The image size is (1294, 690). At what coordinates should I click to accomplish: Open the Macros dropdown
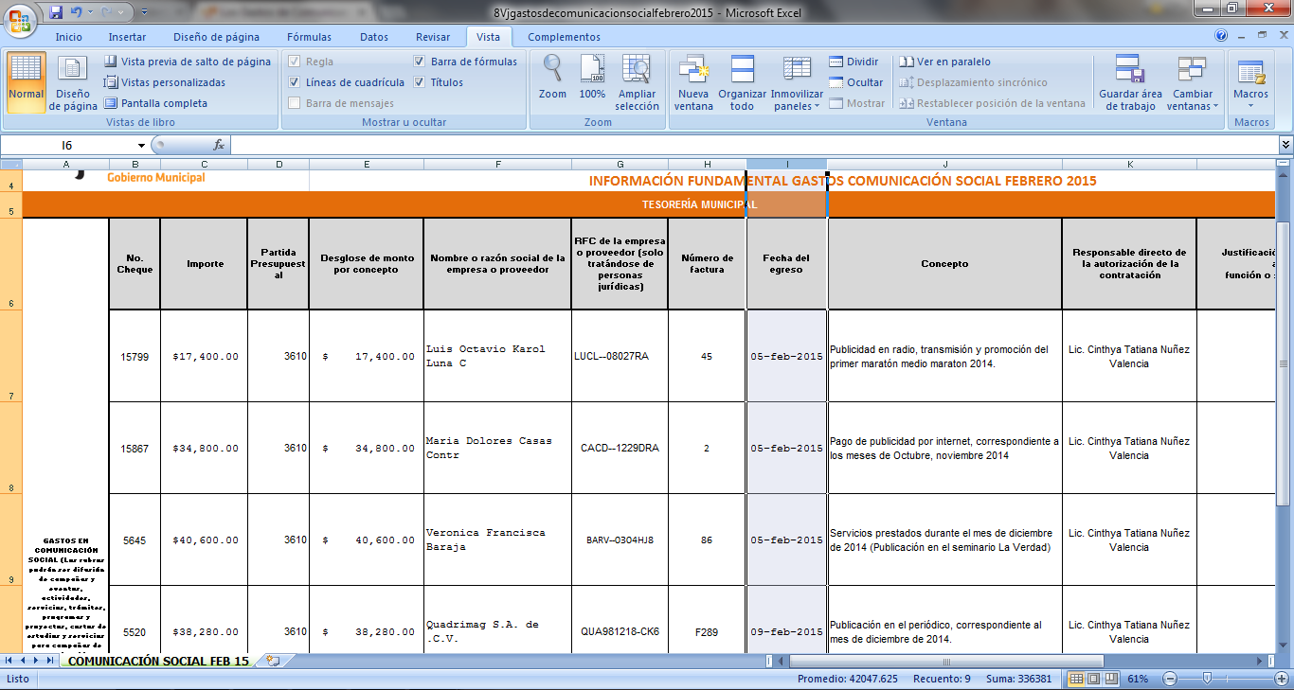[x=1250, y=82]
